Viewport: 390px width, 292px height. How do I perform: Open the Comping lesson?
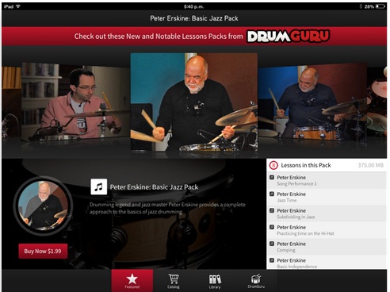pos(327,247)
